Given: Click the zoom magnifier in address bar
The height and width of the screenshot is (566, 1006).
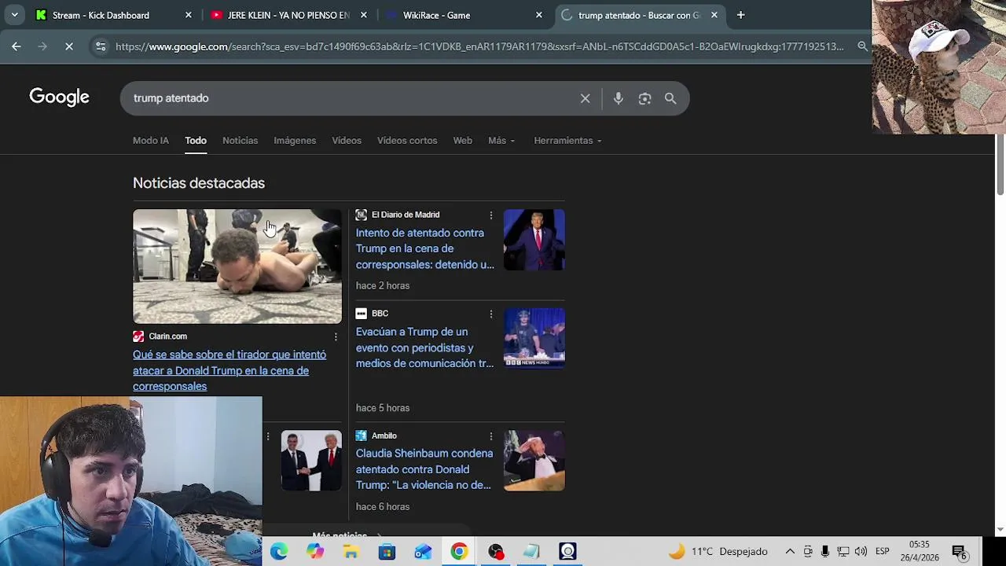Looking at the screenshot, I should (x=862, y=46).
